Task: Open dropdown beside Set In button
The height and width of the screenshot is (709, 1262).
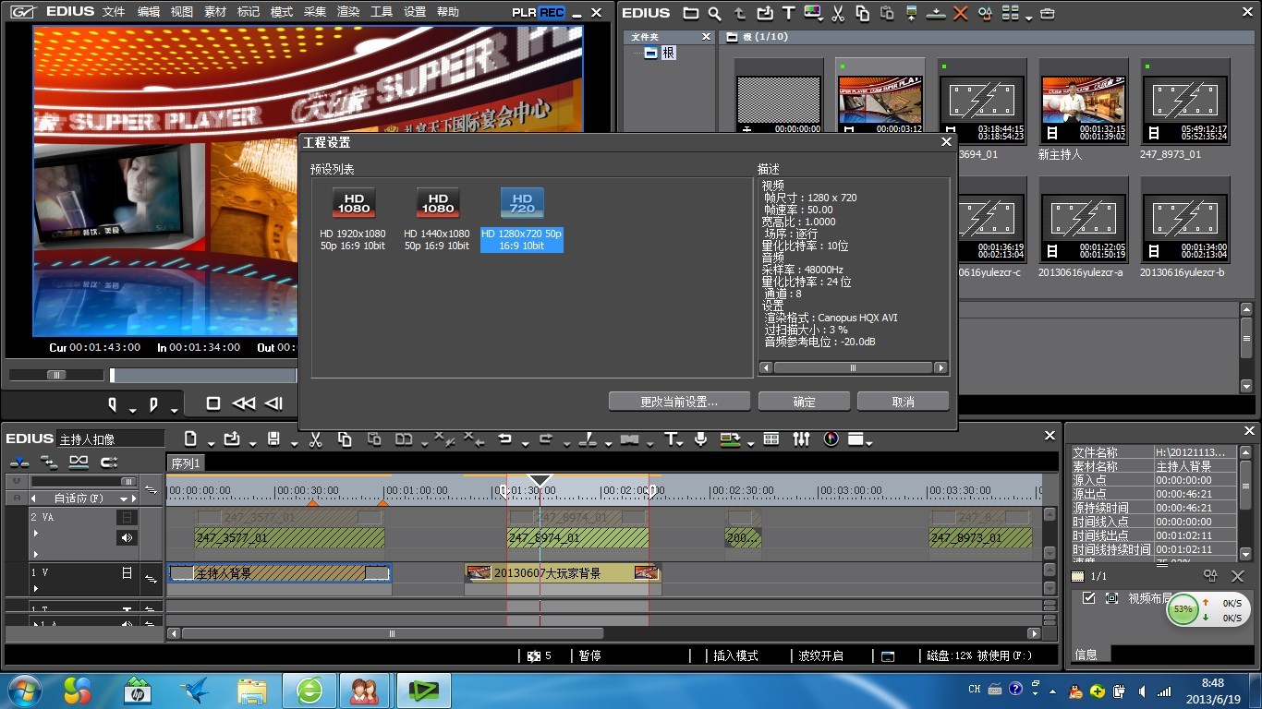Action: pyautogui.click(x=133, y=409)
